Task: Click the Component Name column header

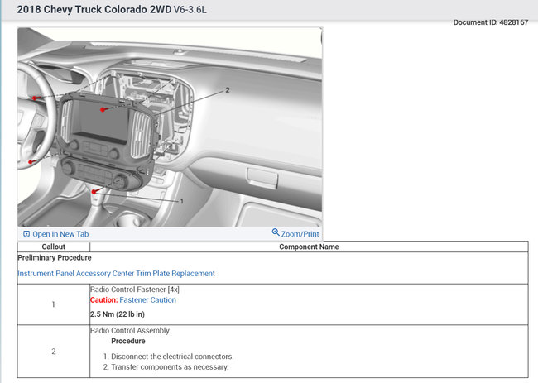Action: click(308, 247)
